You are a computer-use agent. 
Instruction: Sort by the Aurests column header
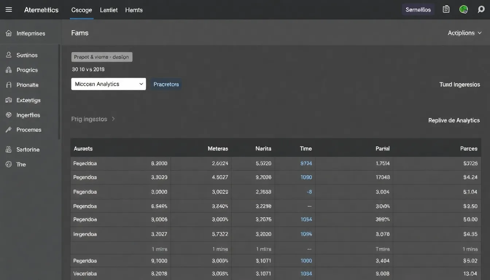click(x=83, y=148)
